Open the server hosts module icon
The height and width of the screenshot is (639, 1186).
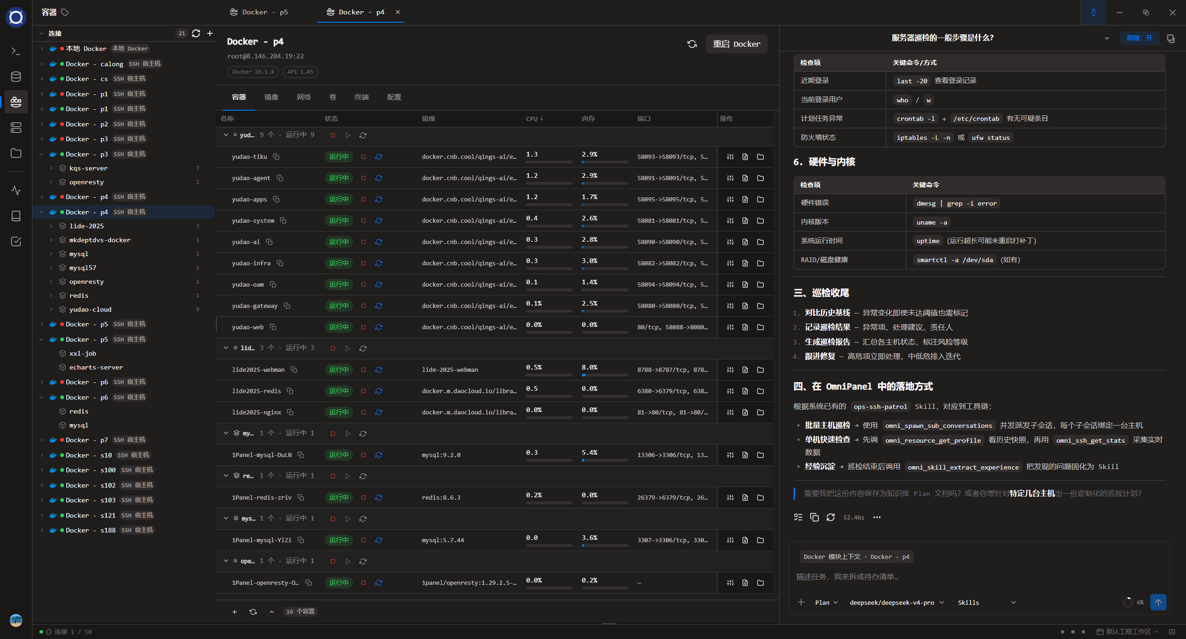(x=16, y=127)
